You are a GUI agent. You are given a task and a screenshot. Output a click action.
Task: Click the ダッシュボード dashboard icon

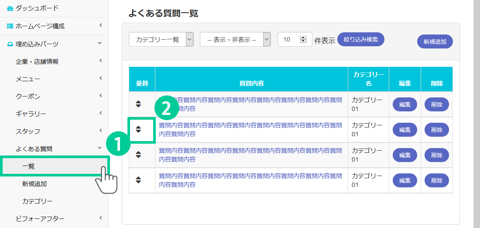pyautogui.click(x=10, y=8)
